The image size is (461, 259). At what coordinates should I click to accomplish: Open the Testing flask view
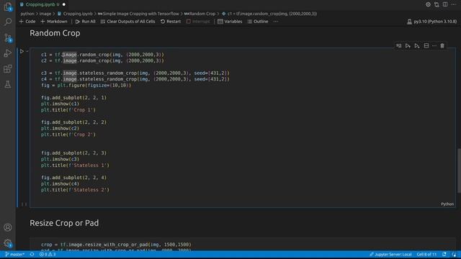coord(8,85)
